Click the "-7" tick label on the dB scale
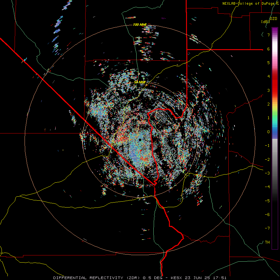This screenshot has width=280, height=280. click(x=267, y=228)
